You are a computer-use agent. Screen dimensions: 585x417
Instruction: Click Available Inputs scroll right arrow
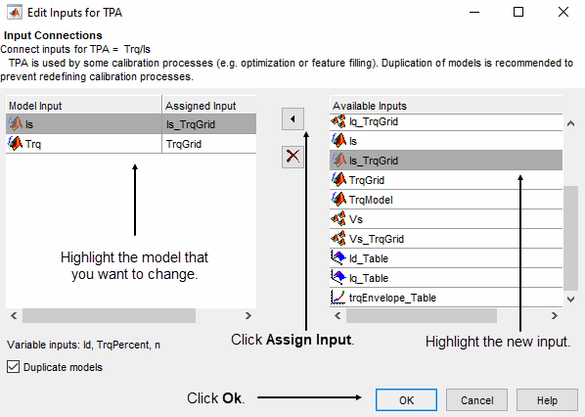[555, 316]
